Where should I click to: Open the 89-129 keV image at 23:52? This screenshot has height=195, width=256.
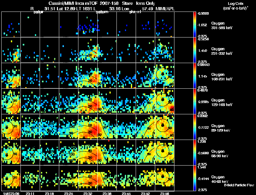point(146,127)
